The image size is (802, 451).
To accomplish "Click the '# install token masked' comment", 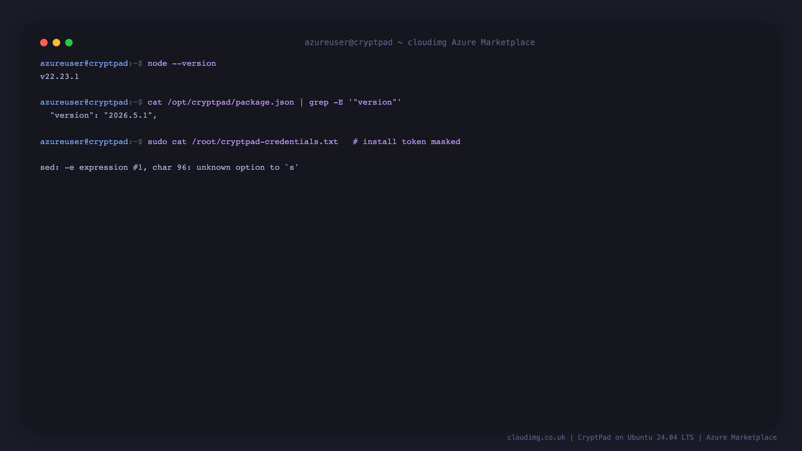I will [407, 142].
